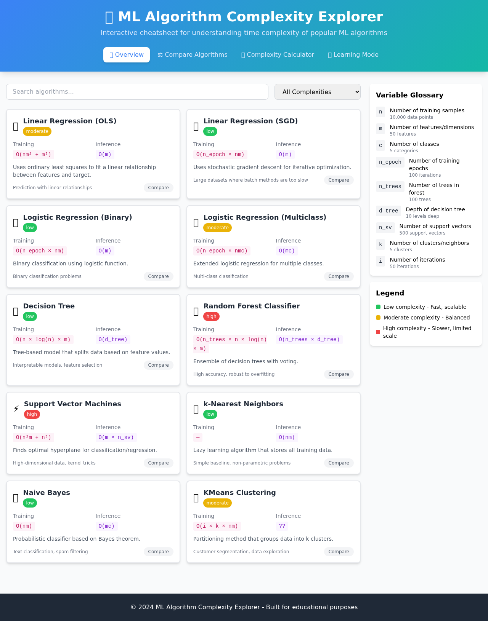This screenshot has width=488, height=621.
Task: Click the Naive Bayes card icon
Action: click(x=16, y=498)
